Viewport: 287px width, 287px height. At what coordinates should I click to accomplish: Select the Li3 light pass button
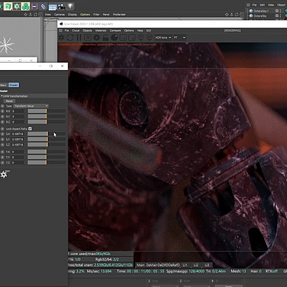[x=207, y=265]
